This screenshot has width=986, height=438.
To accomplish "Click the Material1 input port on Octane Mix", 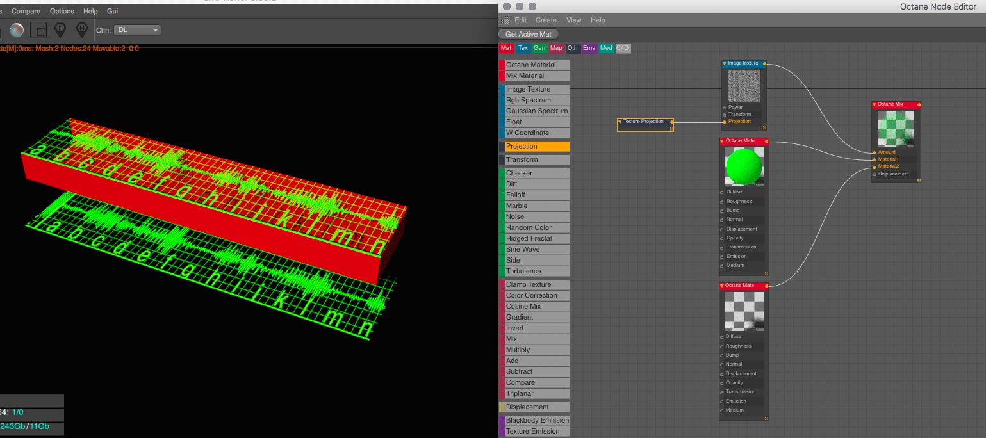I will pos(874,159).
